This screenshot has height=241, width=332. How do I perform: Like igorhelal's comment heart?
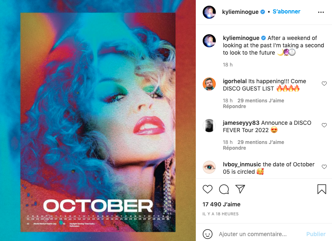(324, 84)
